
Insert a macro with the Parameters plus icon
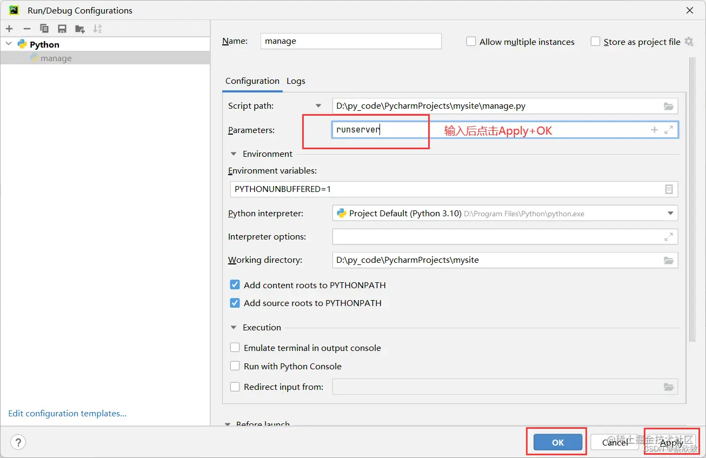point(654,130)
